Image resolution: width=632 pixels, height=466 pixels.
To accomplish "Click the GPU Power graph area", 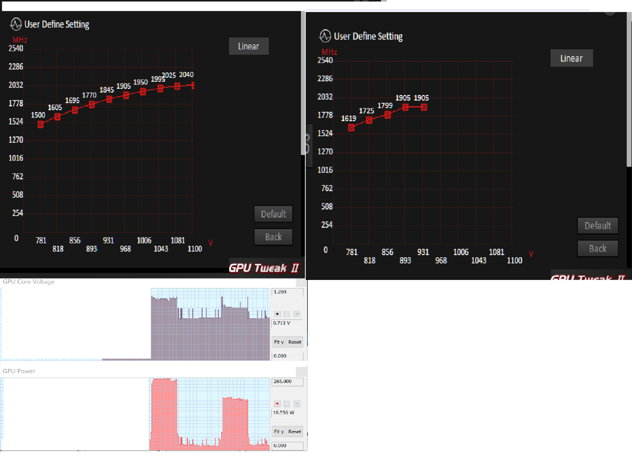I will click(135, 414).
